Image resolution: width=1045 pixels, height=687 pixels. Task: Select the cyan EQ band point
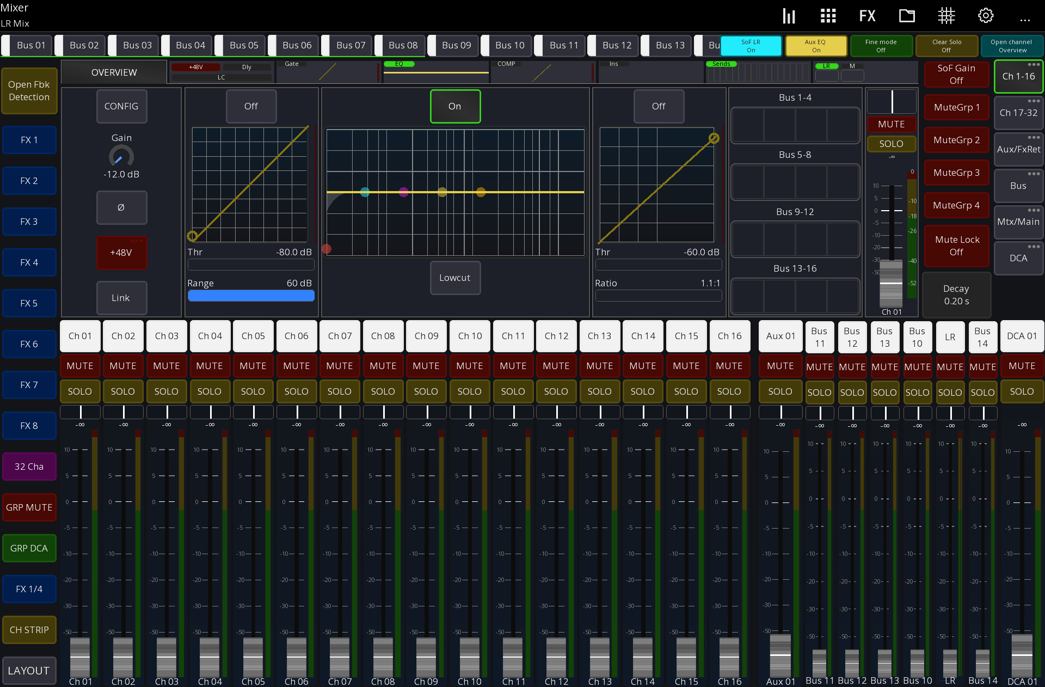[365, 192]
